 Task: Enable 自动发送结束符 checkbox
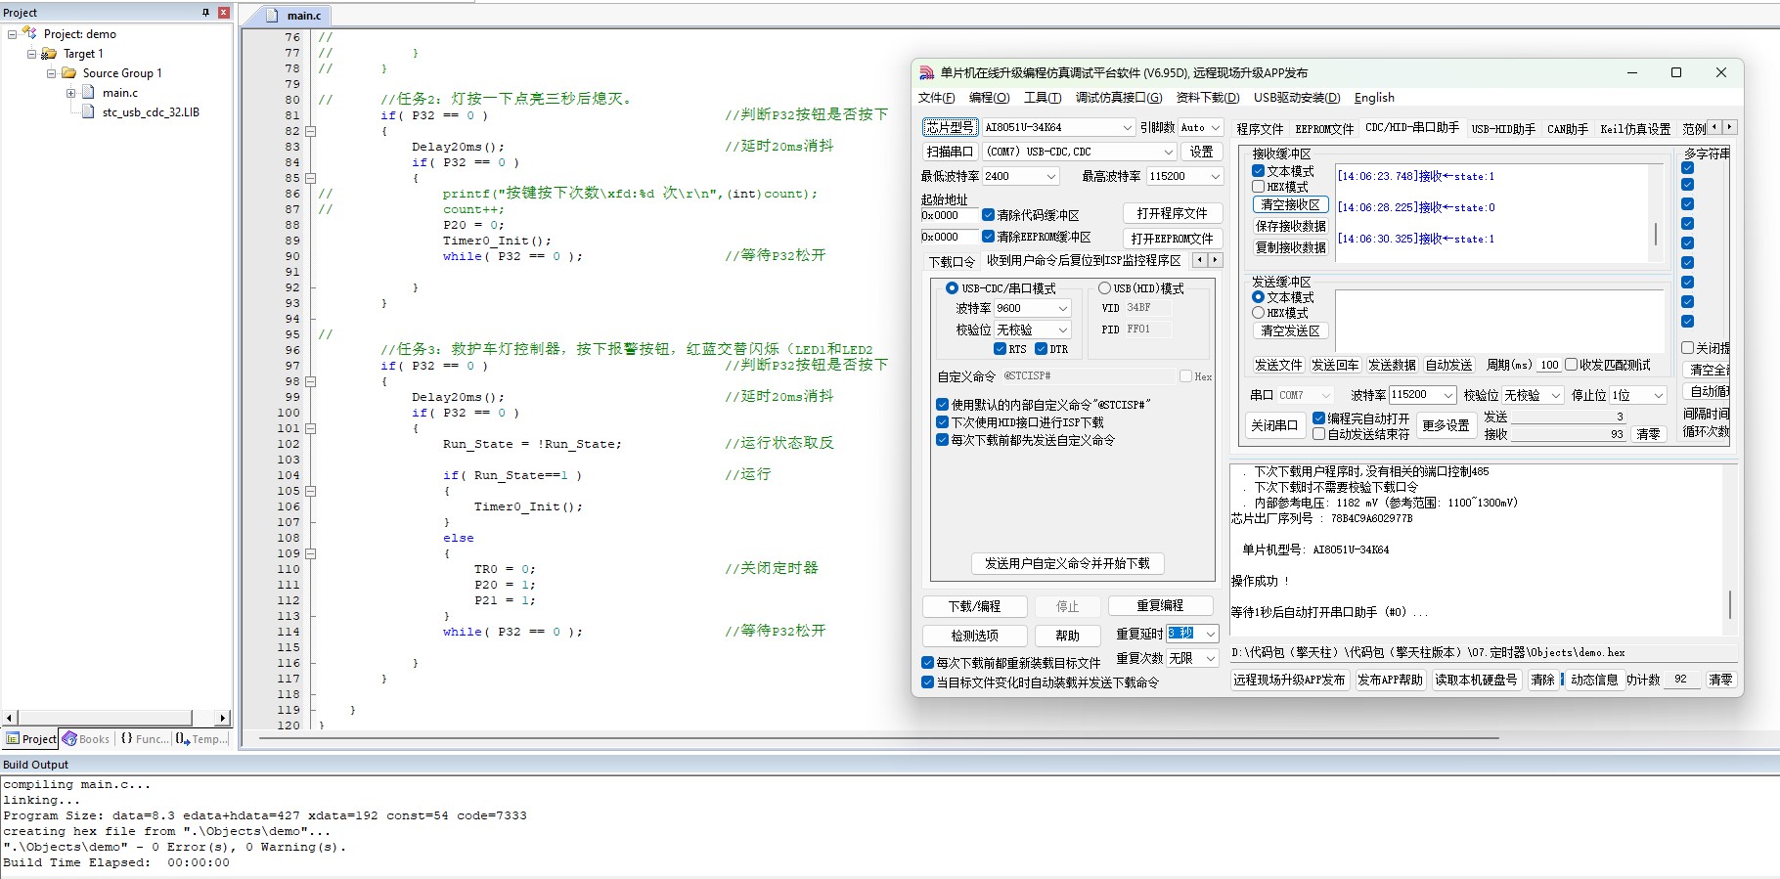pos(1318,434)
